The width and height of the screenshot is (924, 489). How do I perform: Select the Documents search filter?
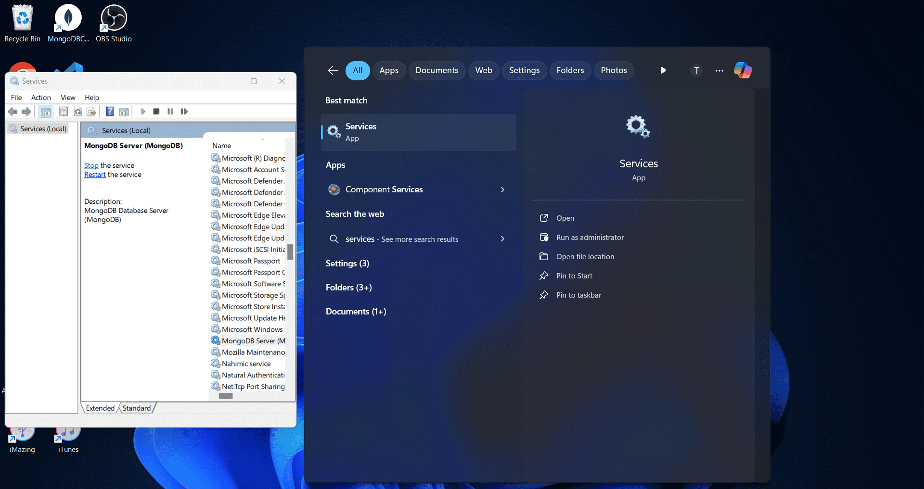coord(437,71)
